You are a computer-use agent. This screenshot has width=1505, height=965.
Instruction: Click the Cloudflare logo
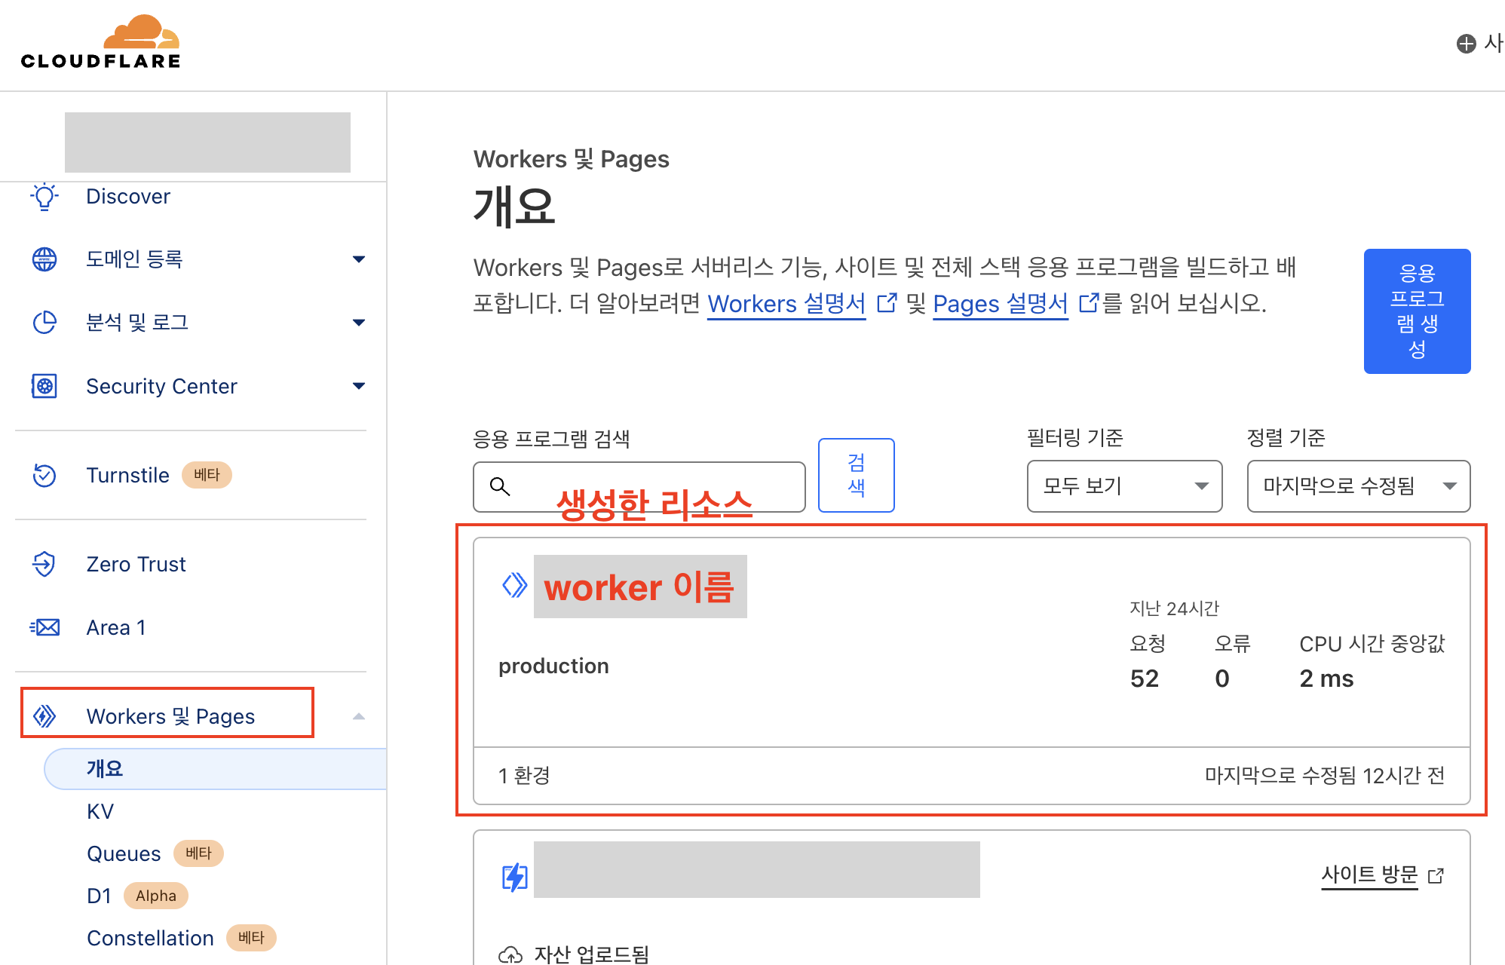click(x=101, y=42)
